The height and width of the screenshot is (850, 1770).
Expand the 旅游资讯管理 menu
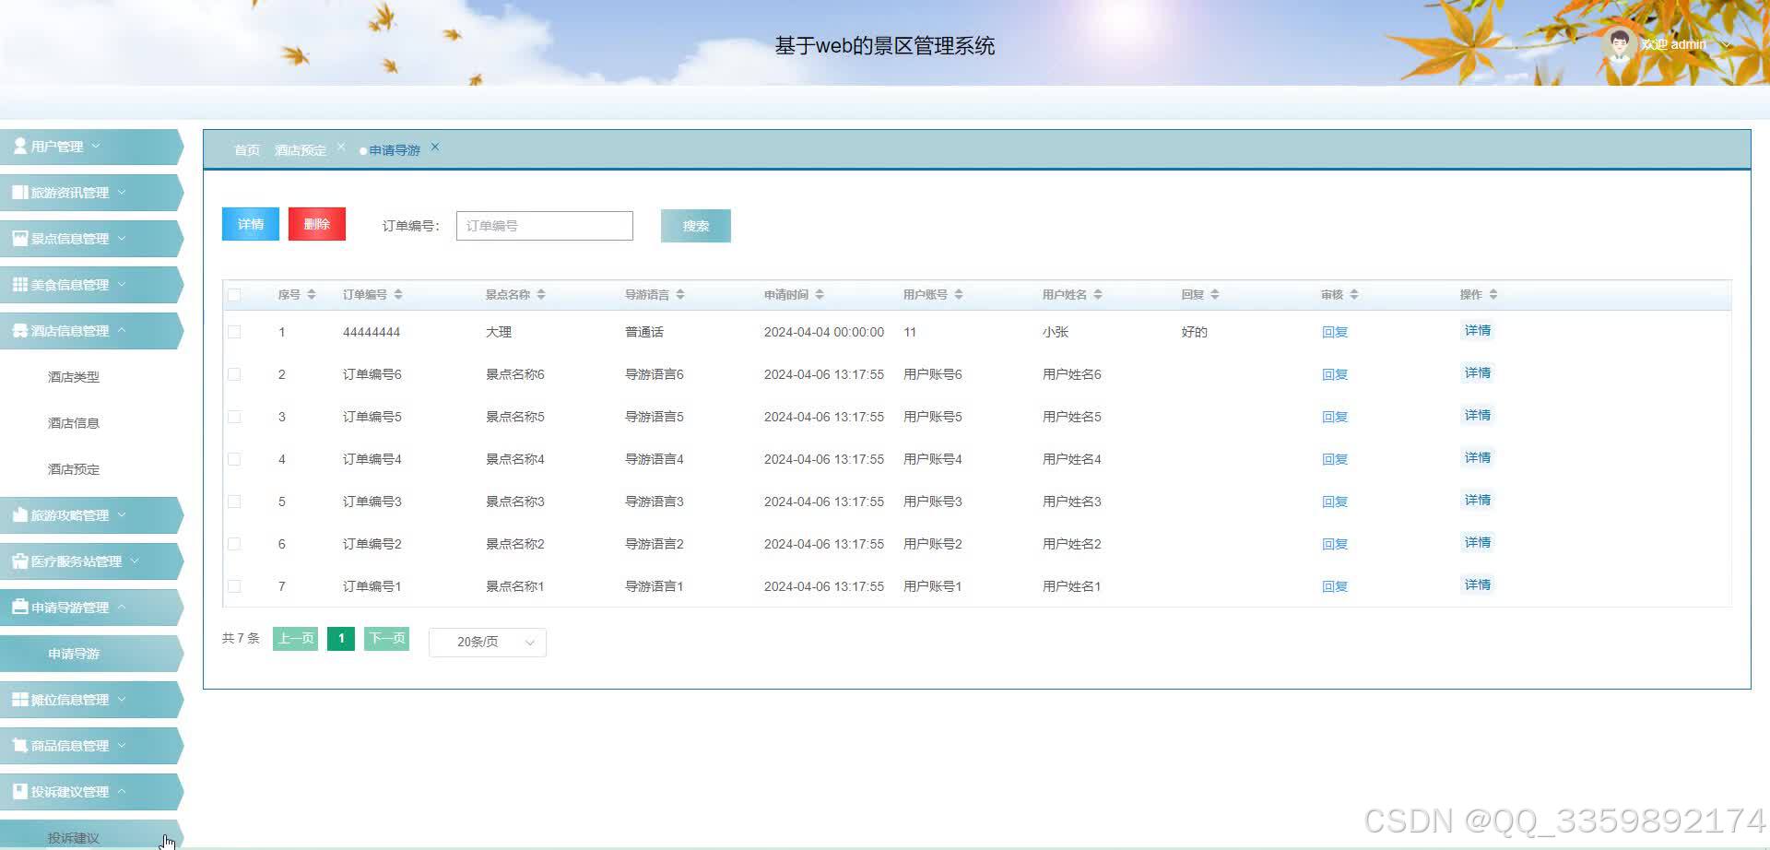[x=90, y=193]
